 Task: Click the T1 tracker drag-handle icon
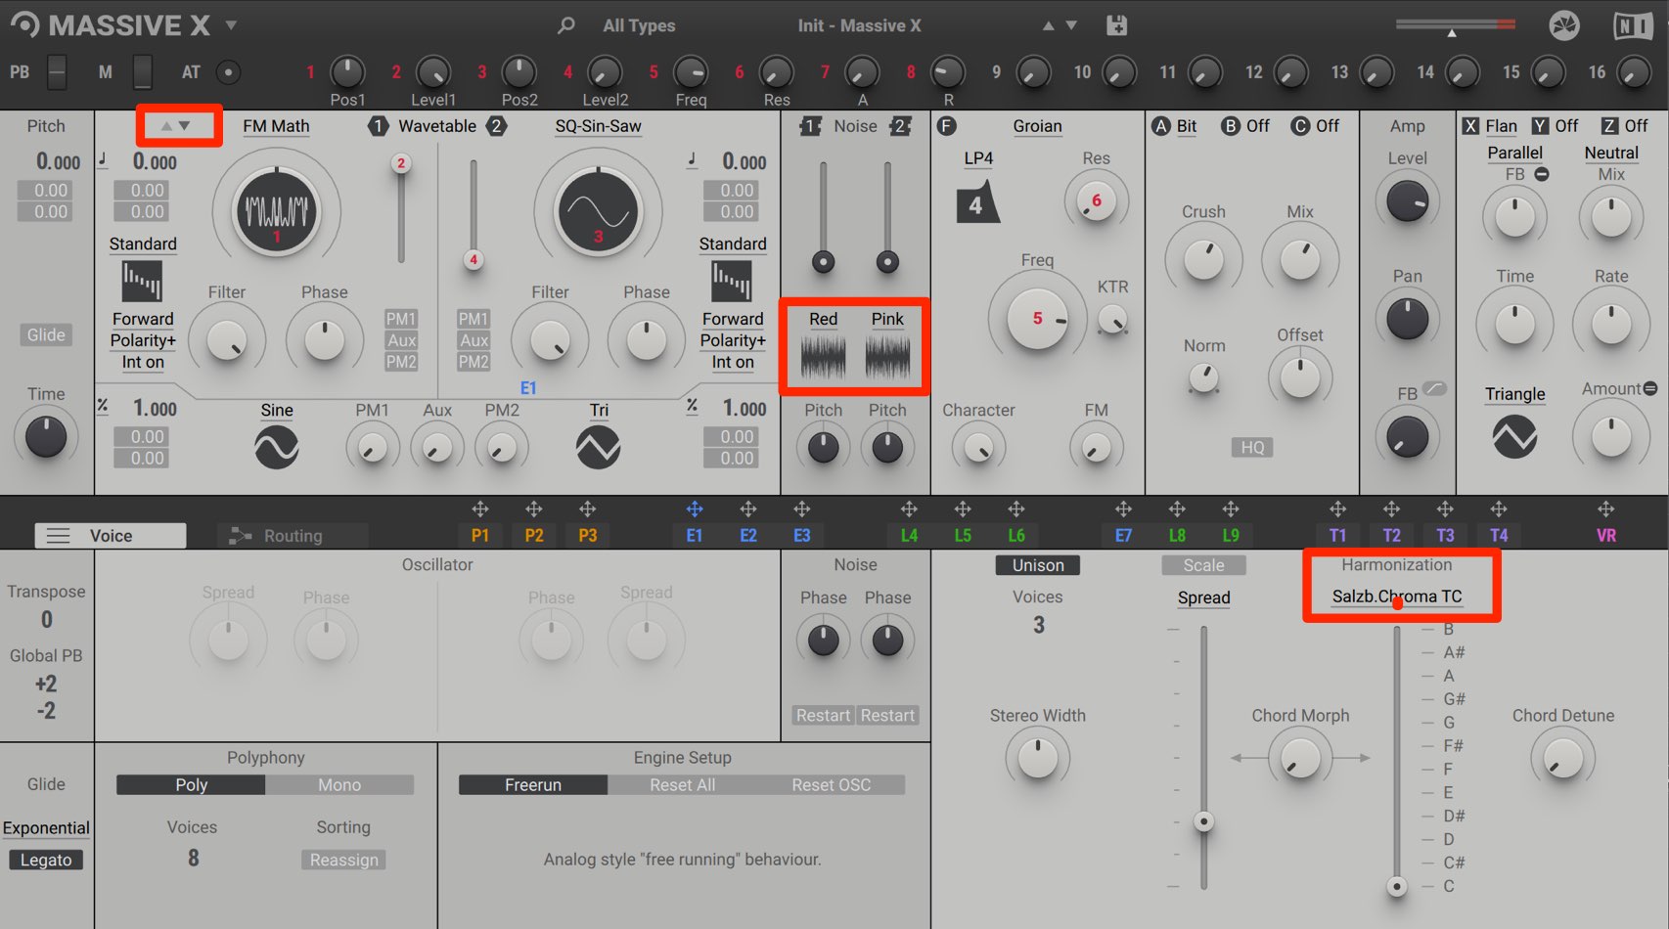[1337, 509]
